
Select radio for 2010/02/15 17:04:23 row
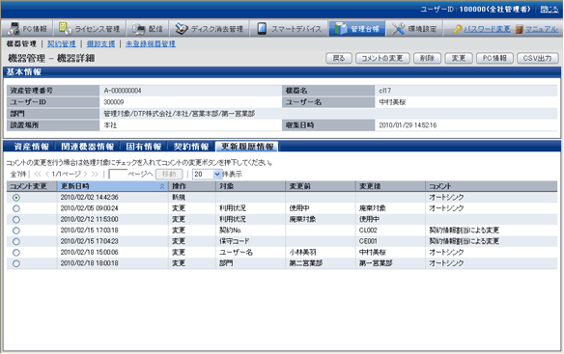click(16, 241)
